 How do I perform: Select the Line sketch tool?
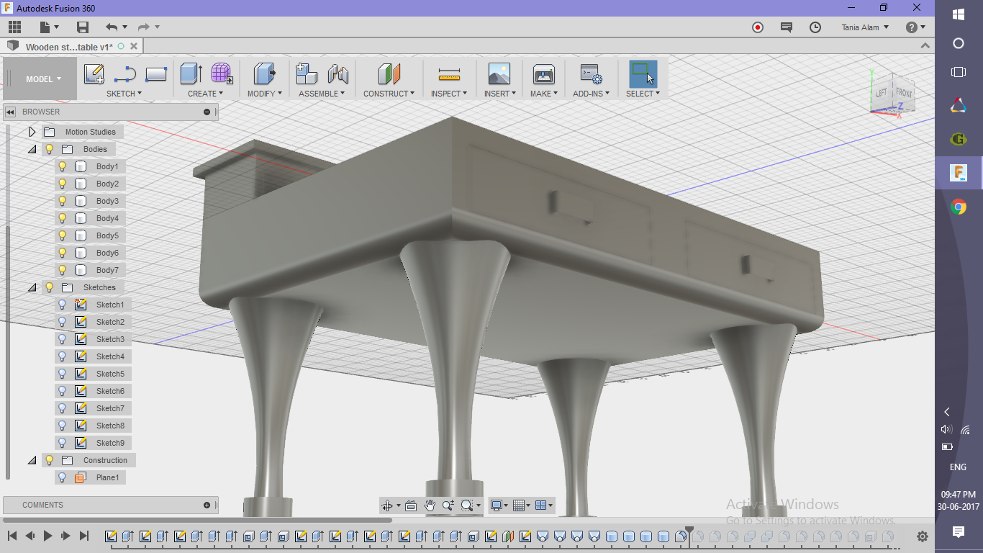[x=125, y=73]
